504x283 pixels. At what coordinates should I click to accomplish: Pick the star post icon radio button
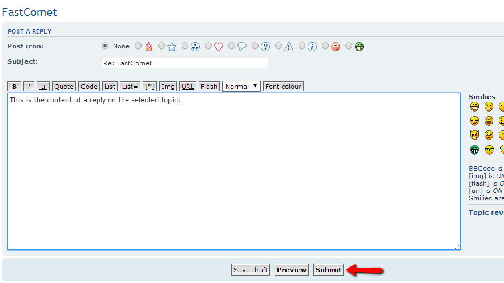162,46
